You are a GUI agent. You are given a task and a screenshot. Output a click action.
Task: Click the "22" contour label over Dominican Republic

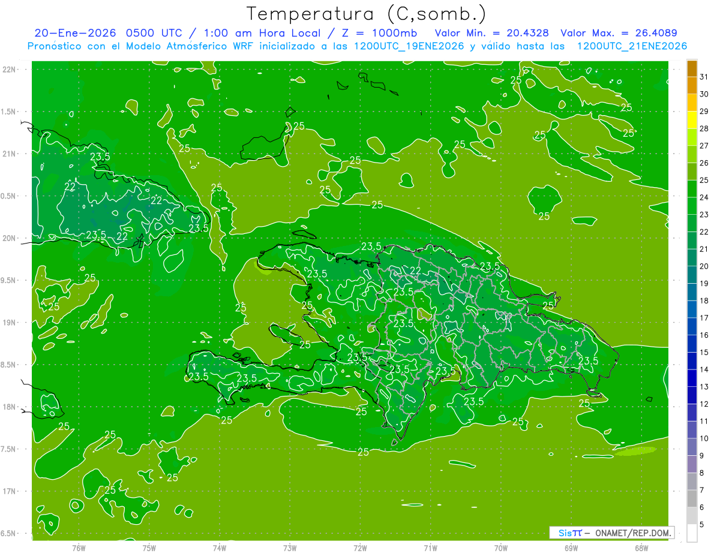415,271
